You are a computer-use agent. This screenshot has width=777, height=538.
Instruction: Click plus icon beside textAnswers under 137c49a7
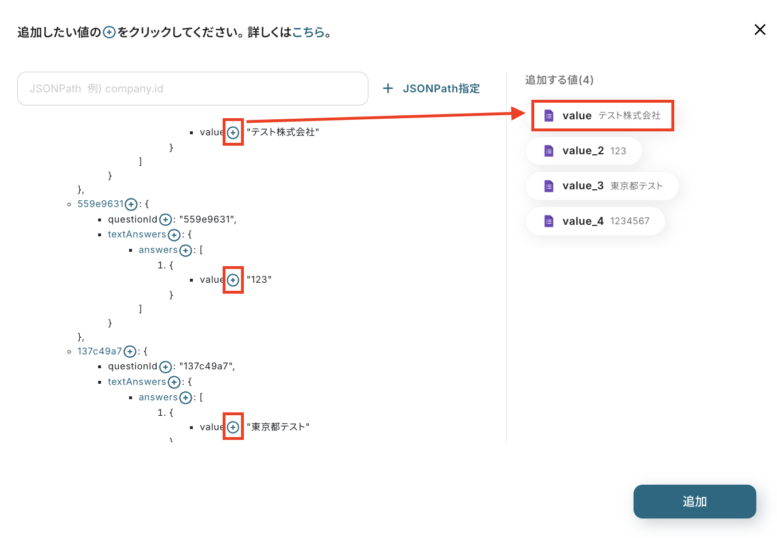coord(174,382)
